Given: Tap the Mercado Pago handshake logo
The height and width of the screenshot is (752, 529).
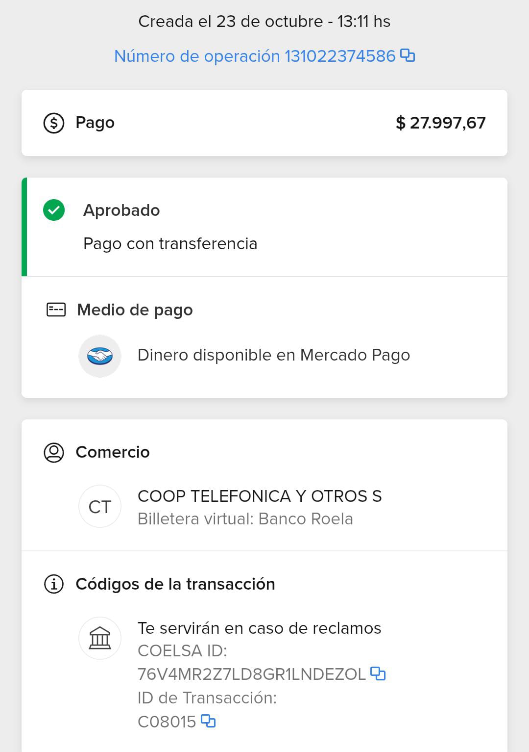Looking at the screenshot, I should coord(100,356).
